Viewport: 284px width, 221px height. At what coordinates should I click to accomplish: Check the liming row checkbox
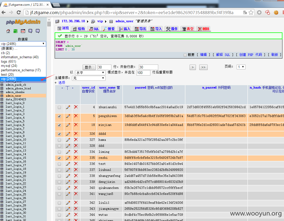(59, 152)
